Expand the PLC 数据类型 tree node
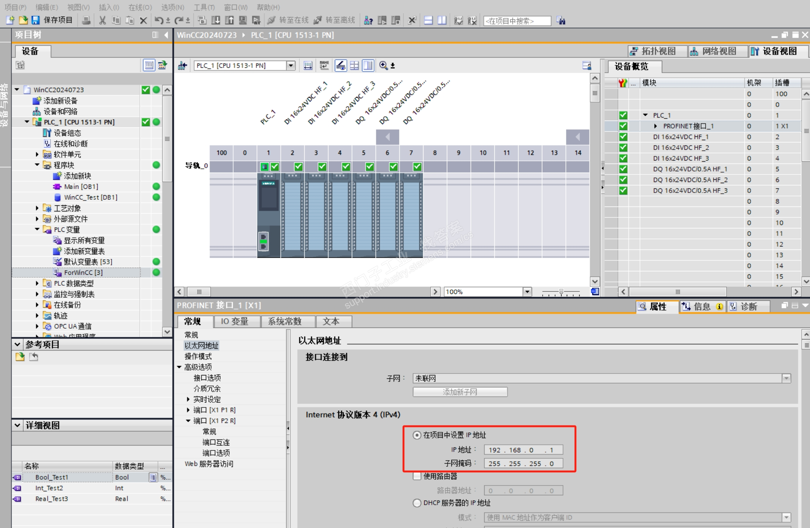This screenshot has height=528, width=810. (x=37, y=283)
